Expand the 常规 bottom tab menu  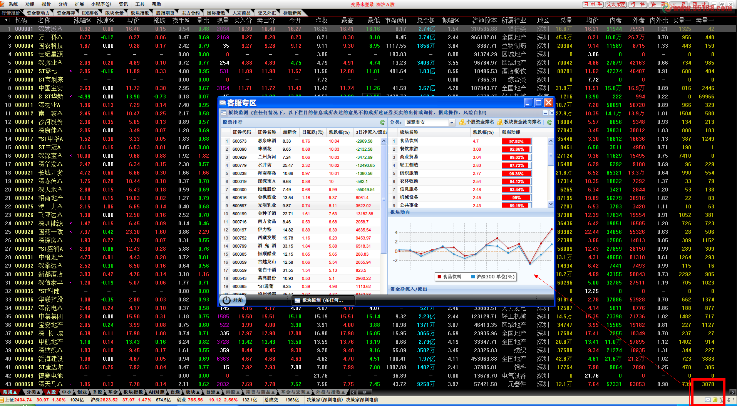pyautogui.click(x=10, y=392)
